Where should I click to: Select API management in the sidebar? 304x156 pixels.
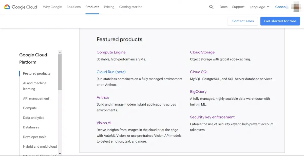tap(36, 99)
